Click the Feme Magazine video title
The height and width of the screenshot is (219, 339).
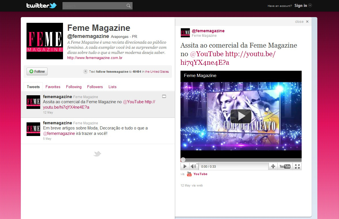pyautogui.click(x=200, y=76)
